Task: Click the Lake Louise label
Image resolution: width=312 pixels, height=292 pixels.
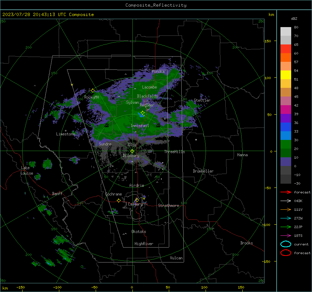Action: (x=27, y=170)
